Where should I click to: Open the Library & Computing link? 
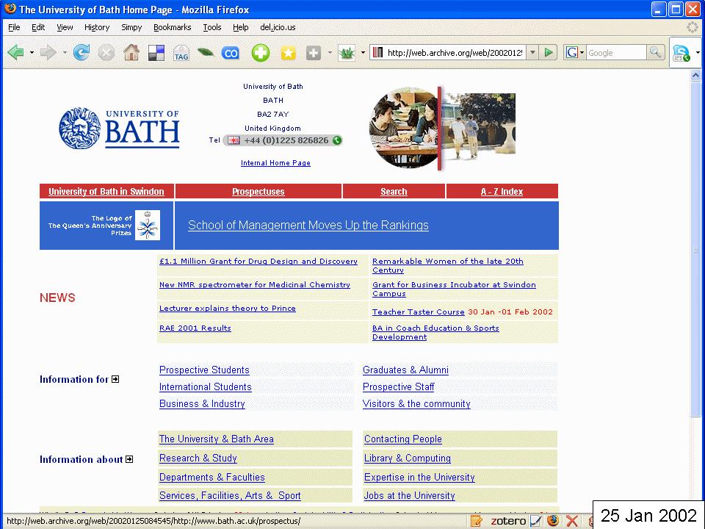408,458
